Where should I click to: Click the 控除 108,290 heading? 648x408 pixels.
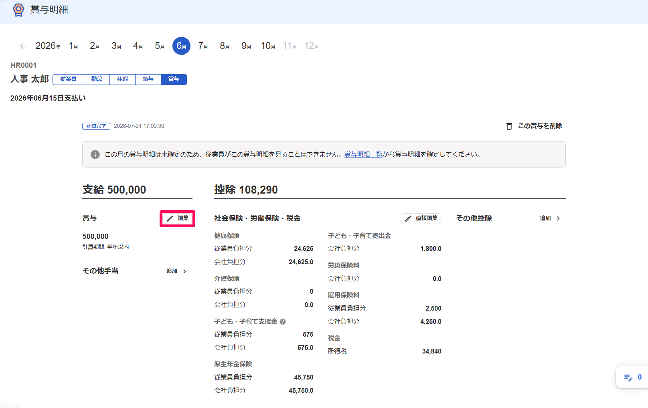click(246, 190)
